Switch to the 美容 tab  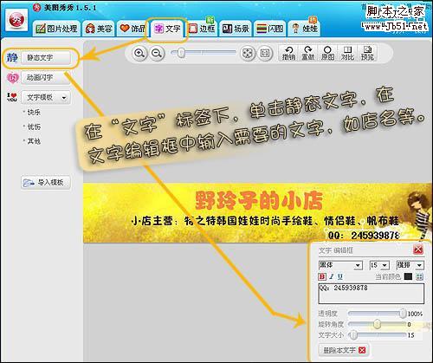pyautogui.click(x=99, y=29)
